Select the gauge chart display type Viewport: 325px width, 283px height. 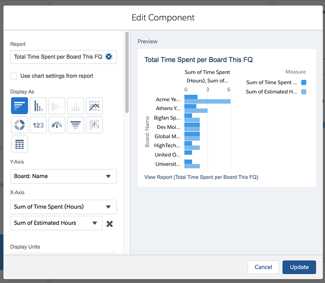(x=57, y=125)
